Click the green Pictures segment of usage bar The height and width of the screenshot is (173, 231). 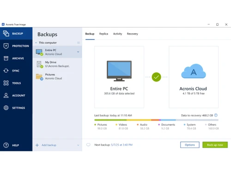pyautogui.click(x=110, y=120)
